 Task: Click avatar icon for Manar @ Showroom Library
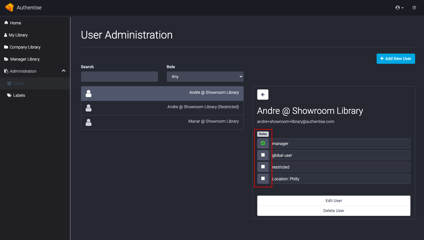click(x=88, y=122)
